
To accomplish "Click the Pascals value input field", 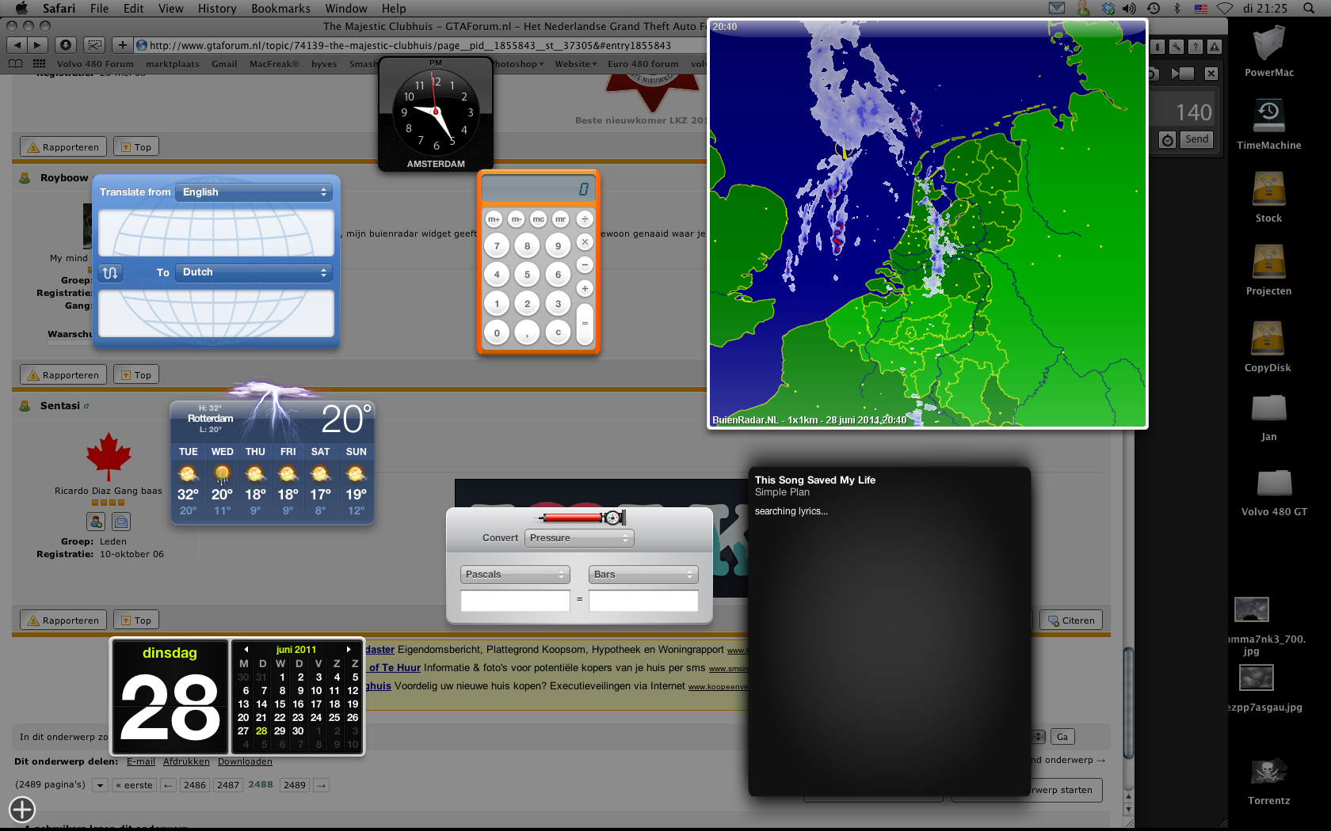I will [x=515, y=601].
